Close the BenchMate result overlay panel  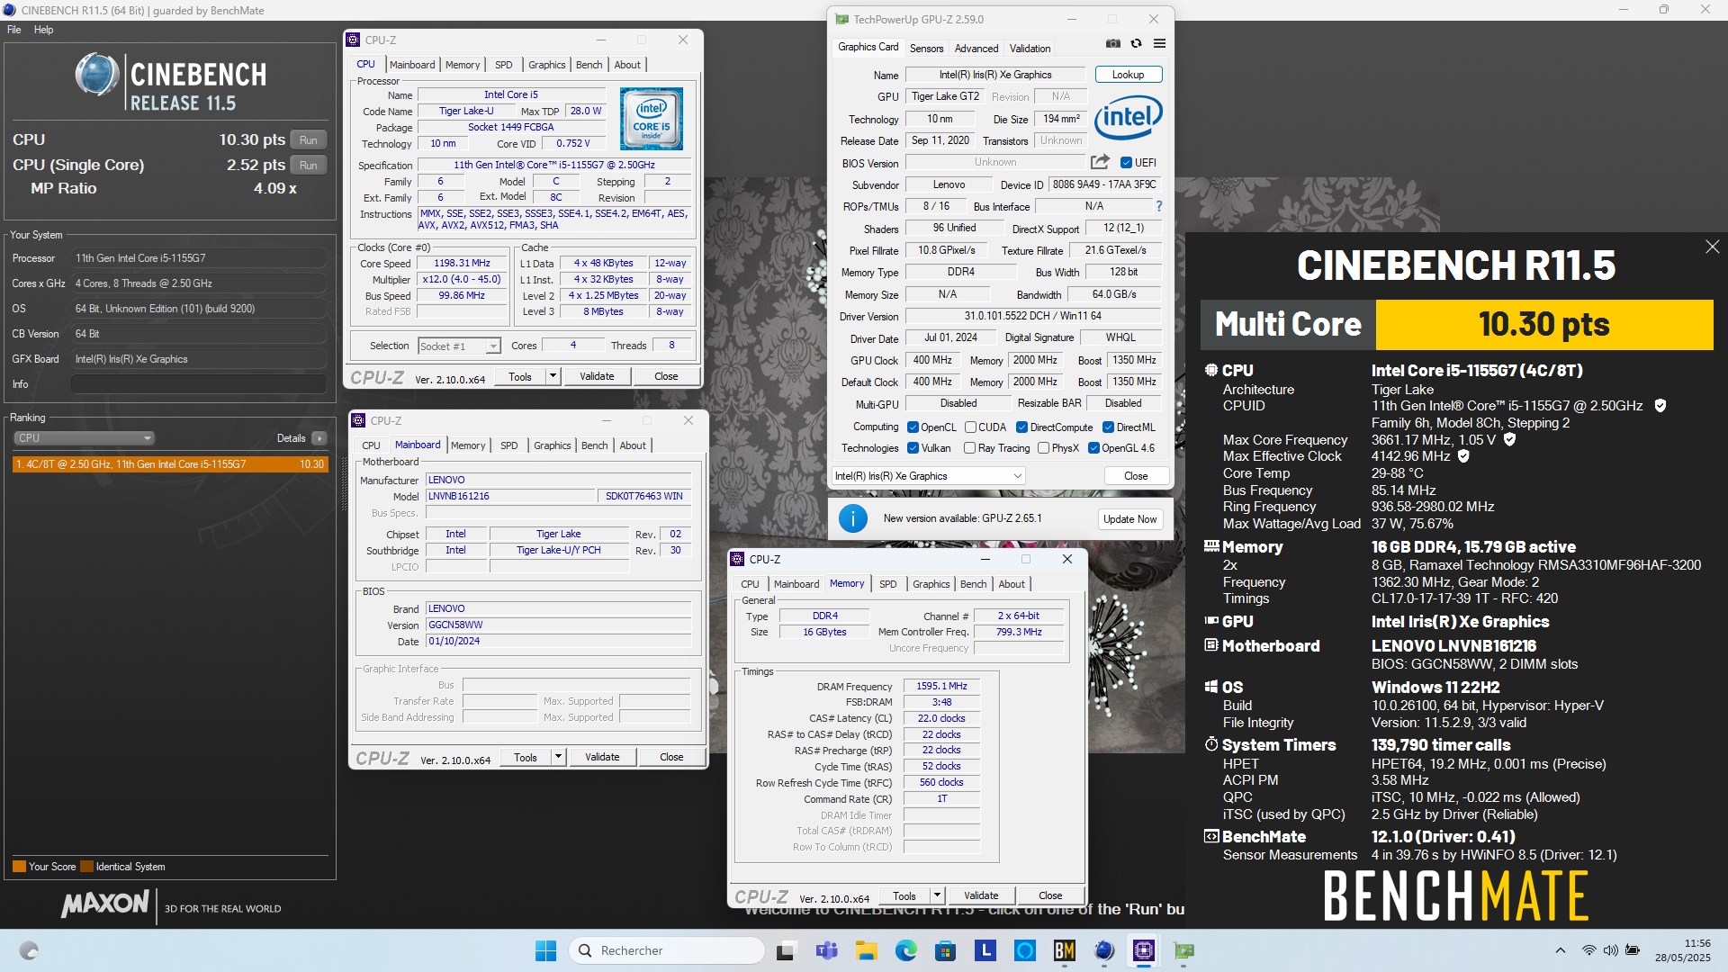click(1712, 247)
